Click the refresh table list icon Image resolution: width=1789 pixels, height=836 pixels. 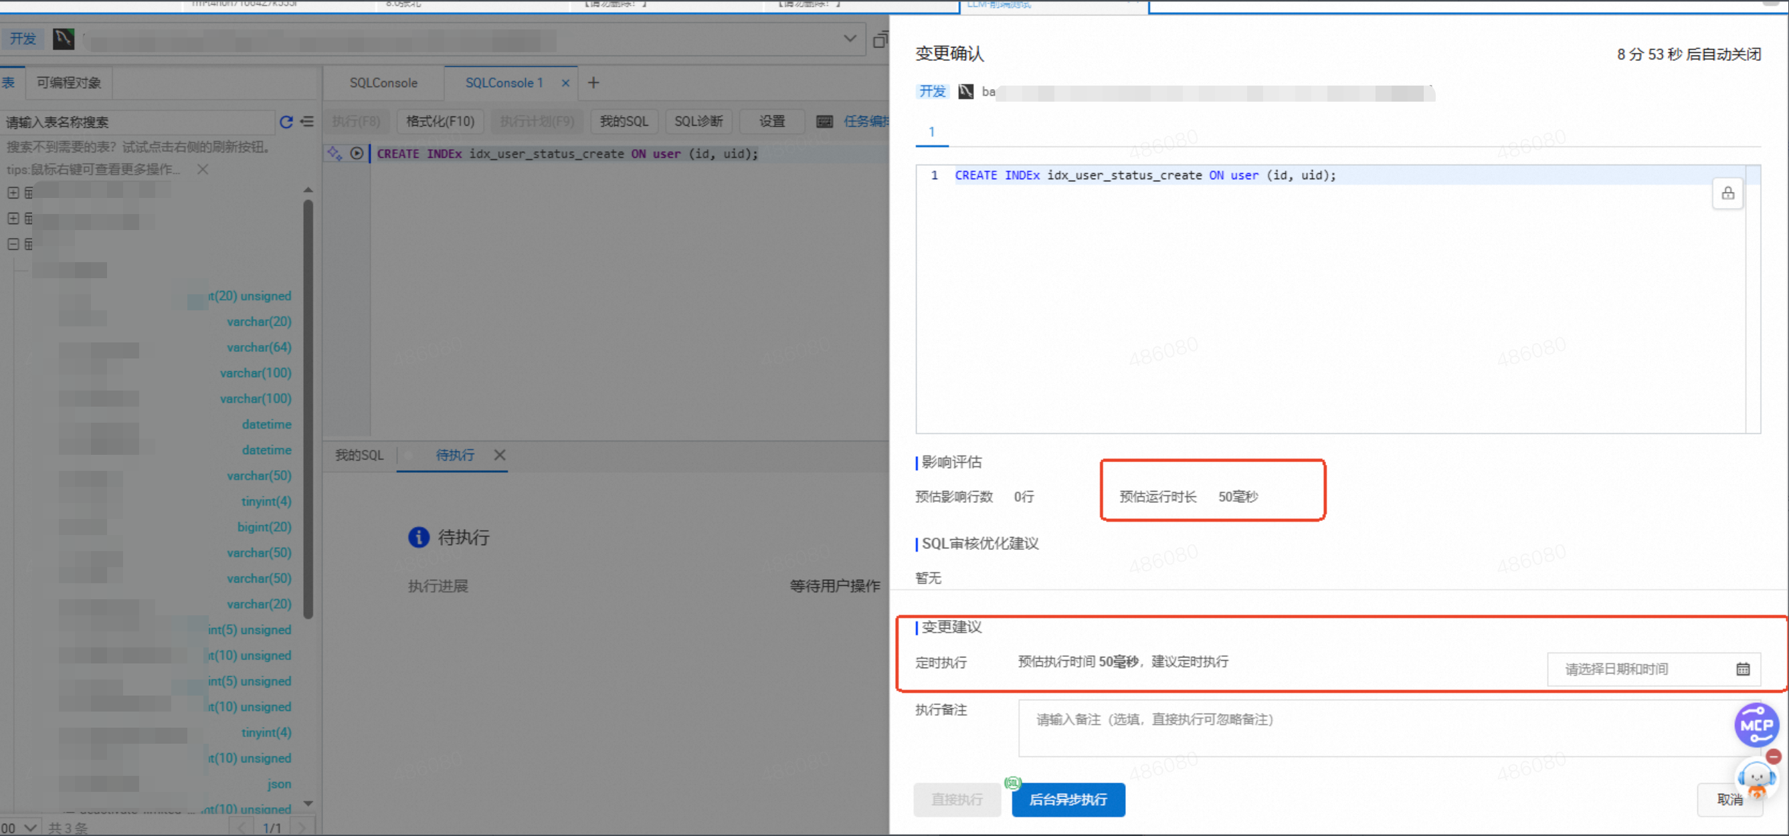tap(286, 122)
